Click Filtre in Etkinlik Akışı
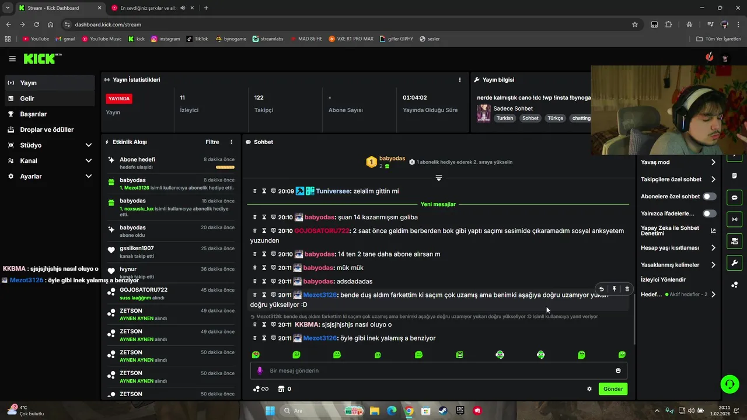Image resolution: width=747 pixels, height=420 pixels. click(212, 142)
